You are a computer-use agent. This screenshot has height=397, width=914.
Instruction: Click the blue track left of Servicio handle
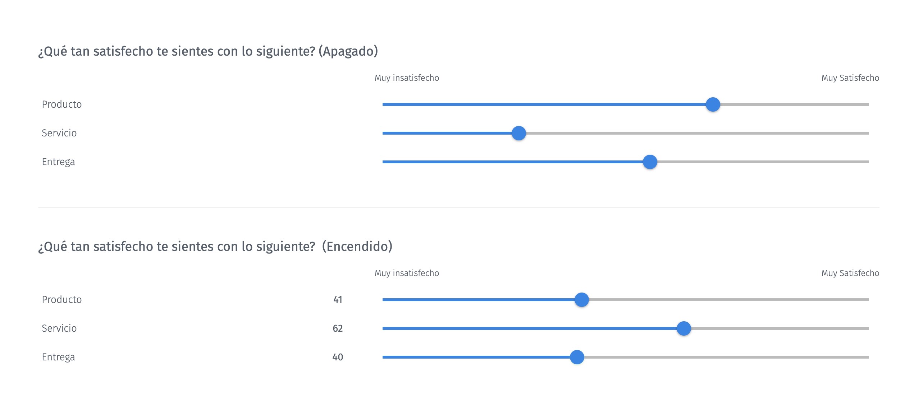[449, 133]
